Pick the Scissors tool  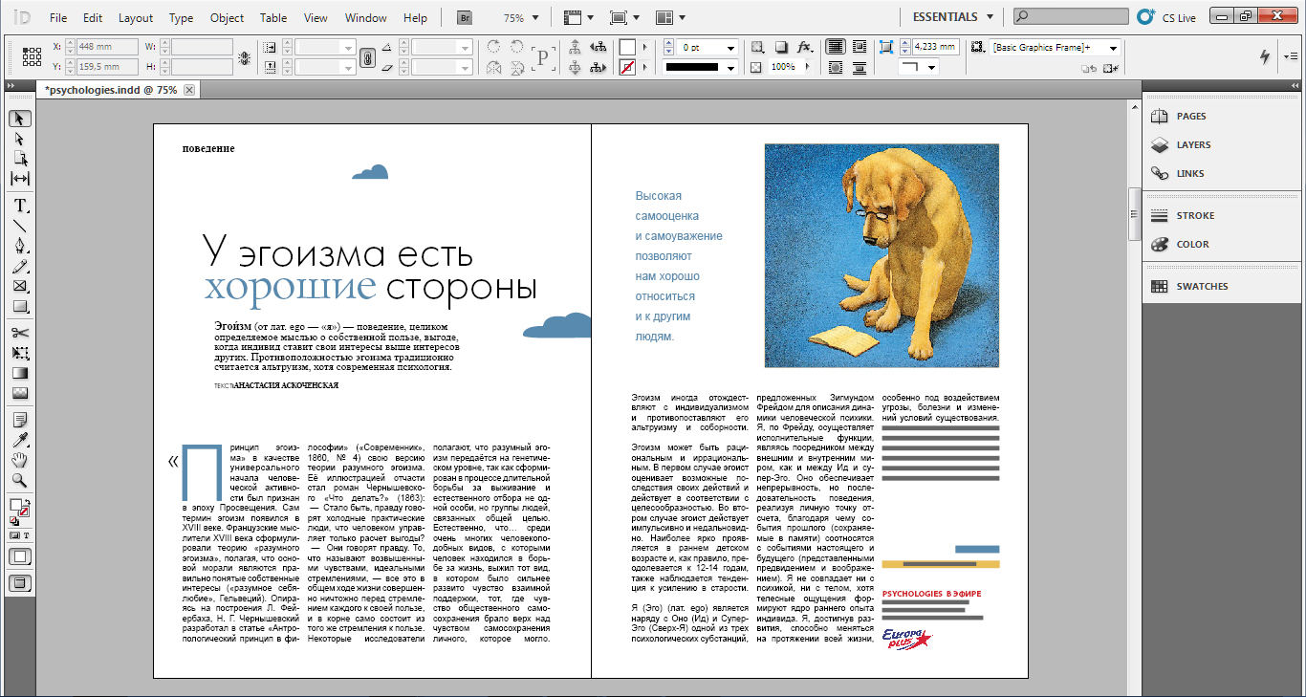point(20,333)
